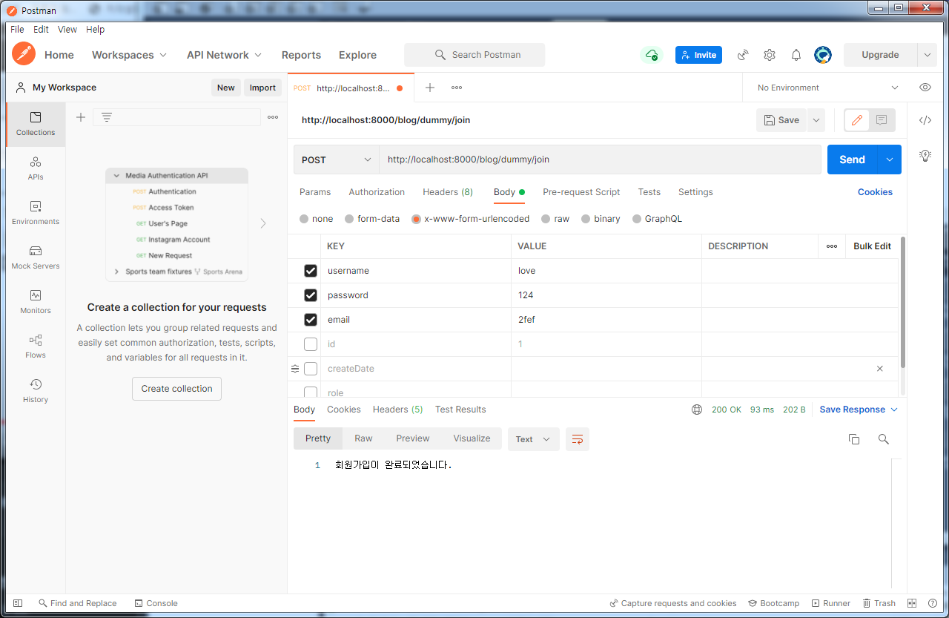The height and width of the screenshot is (618, 949).
Task: Search within the response body
Action: click(884, 439)
